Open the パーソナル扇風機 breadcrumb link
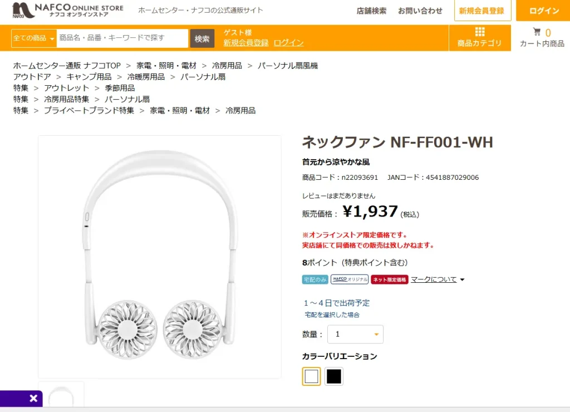 [x=288, y=66]
